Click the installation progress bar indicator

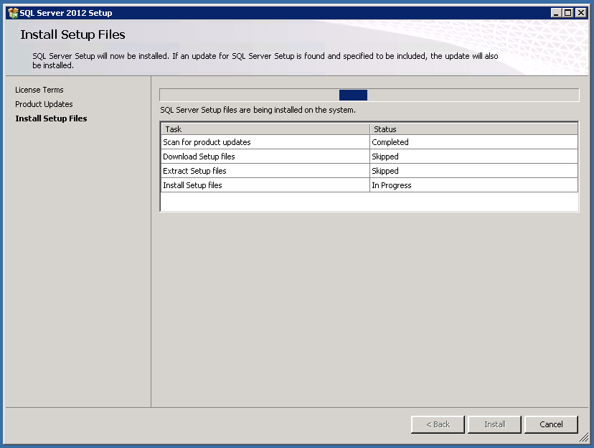pyautogui.click(x=353, y=95)
